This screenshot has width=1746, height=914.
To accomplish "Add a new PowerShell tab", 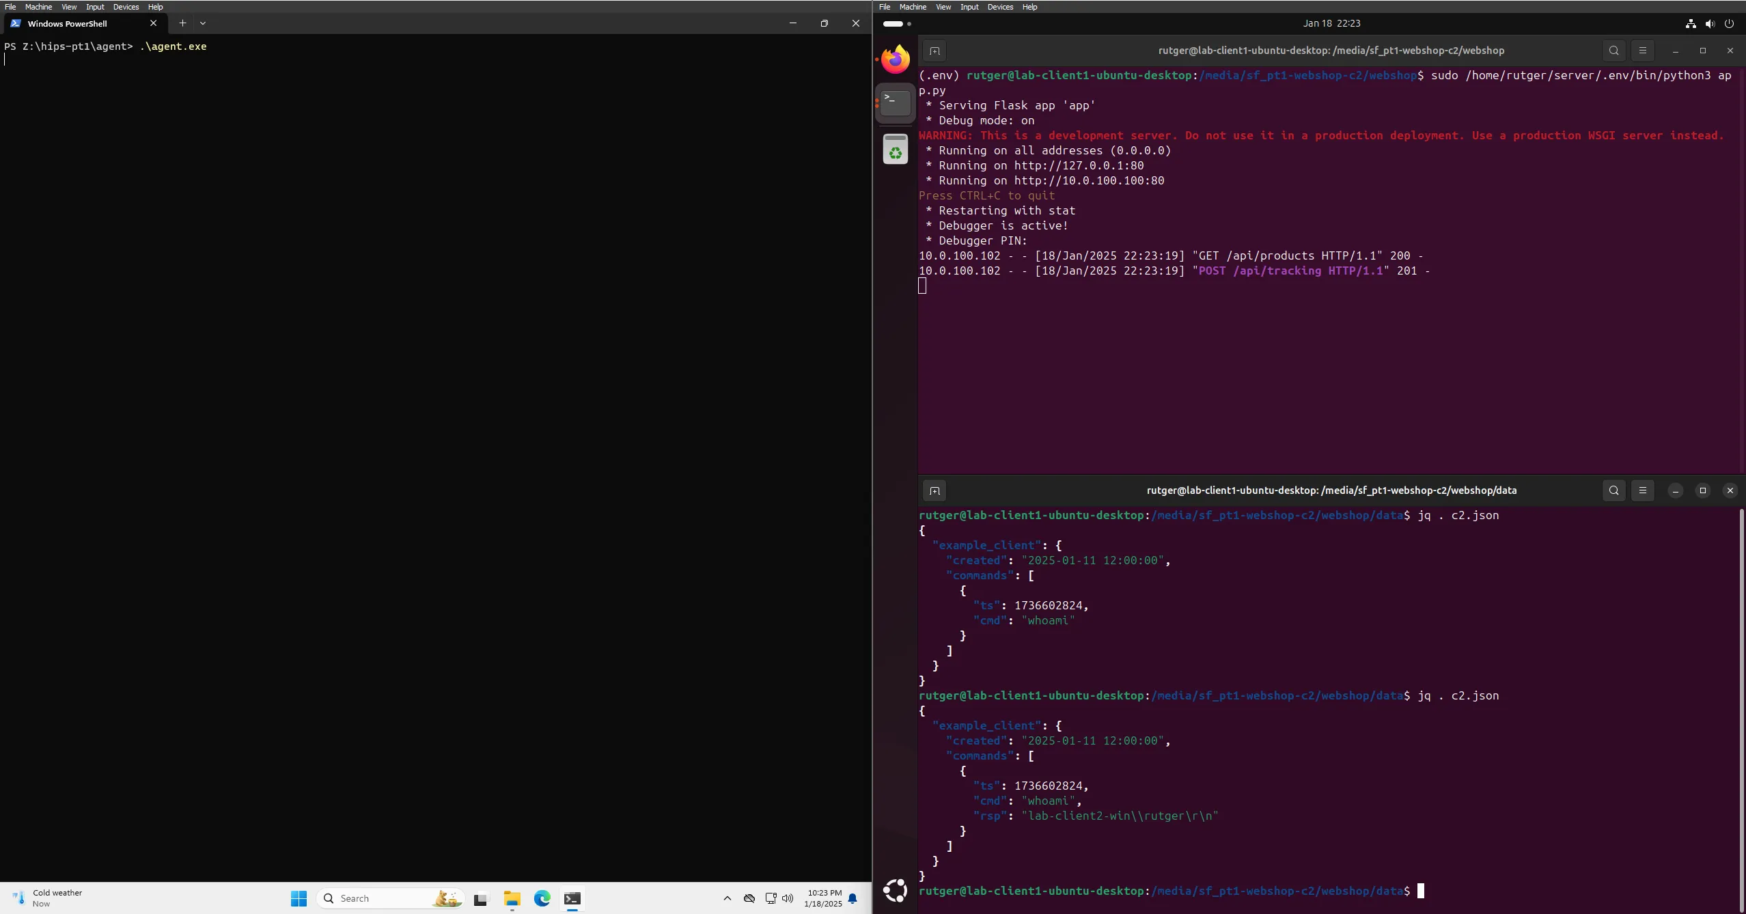I will 182,23.
